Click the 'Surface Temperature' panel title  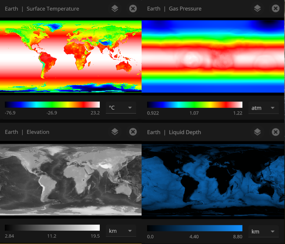(x=53, y=9)
